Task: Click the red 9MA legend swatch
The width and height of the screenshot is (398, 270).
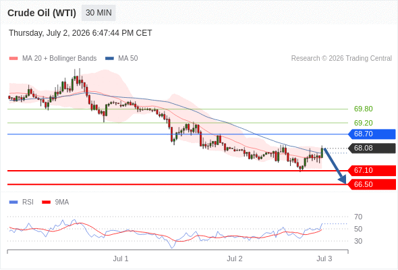Action: pyautogui.click(x=46, y=202)
